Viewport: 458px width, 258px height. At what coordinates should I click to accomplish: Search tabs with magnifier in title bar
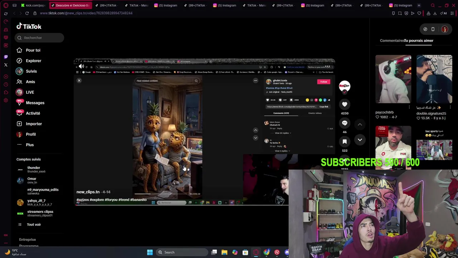click(433, 5)
